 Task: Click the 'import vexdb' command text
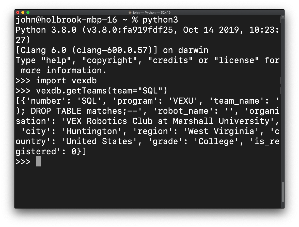tap(66, 81)
